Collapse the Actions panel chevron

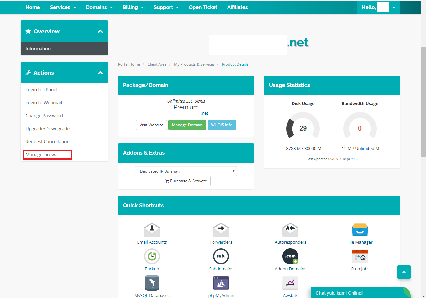[100, 73]
